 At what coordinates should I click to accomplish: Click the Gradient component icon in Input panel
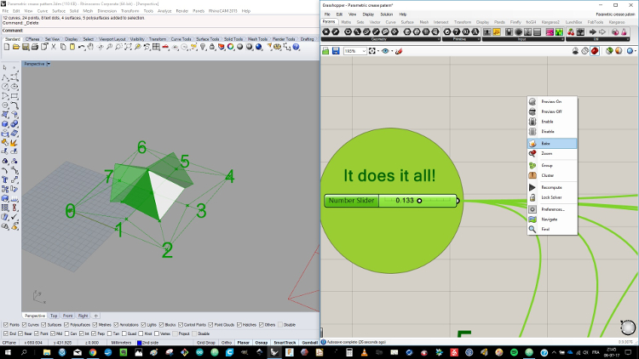click(x=550, y=31)
